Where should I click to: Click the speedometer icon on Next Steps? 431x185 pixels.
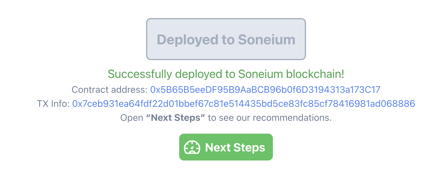point(192,147)
